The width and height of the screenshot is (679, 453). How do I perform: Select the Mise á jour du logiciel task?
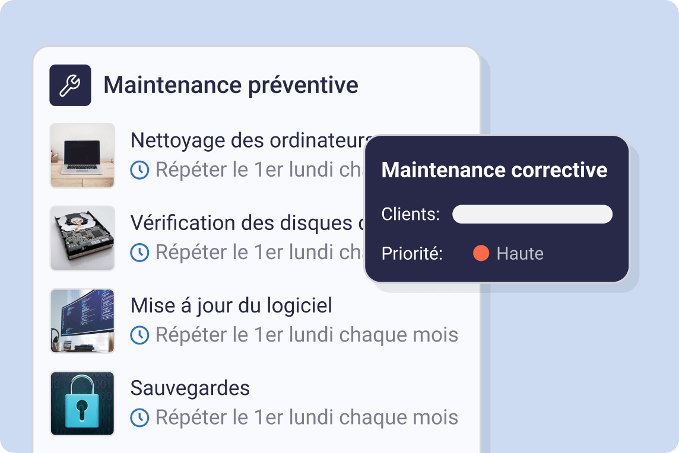231,306
